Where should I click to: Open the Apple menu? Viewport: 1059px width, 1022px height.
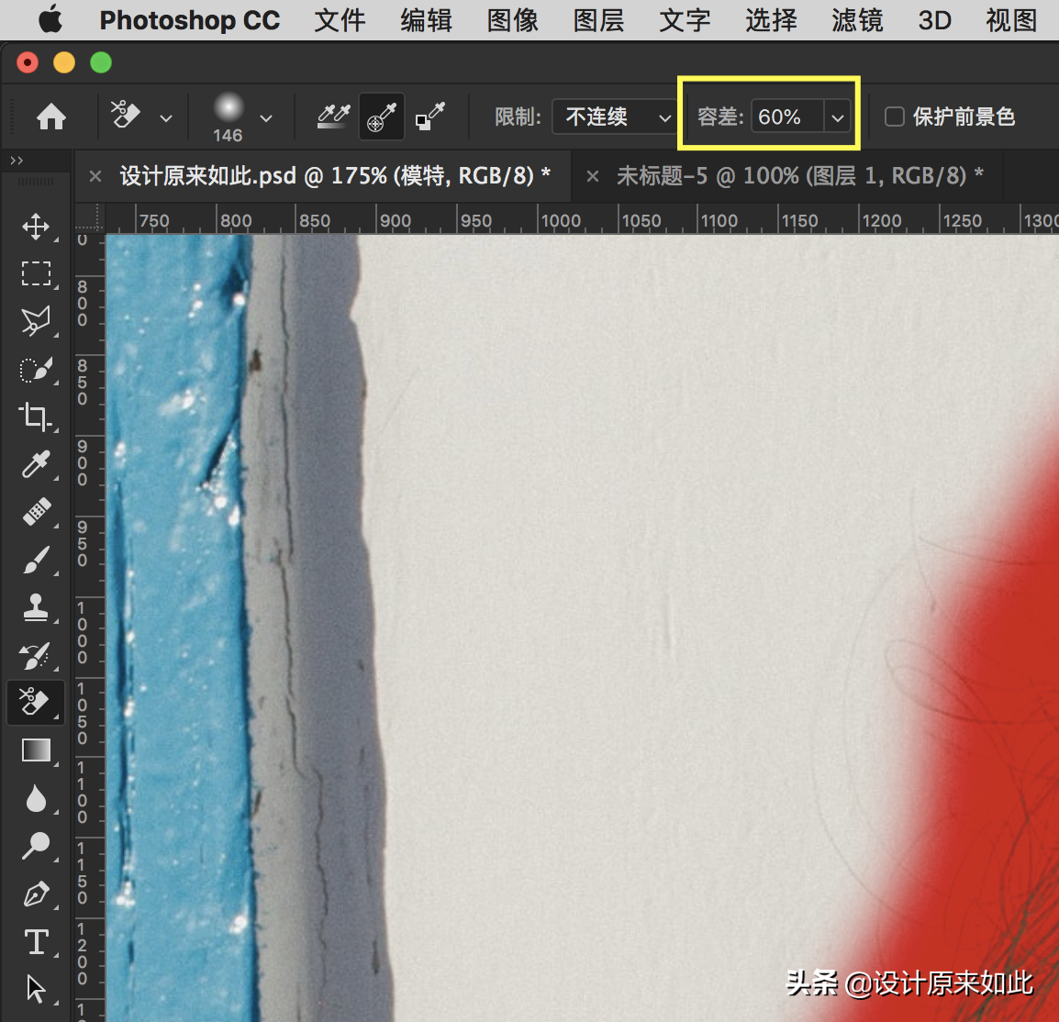tap(50, 19)
